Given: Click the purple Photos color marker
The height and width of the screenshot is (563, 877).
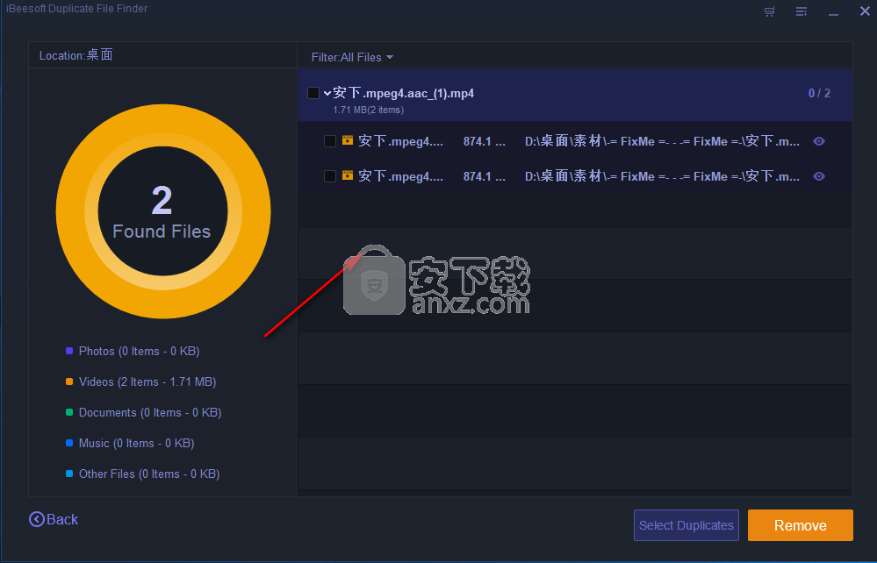Looking at the screenshot, I should (69, 352).
